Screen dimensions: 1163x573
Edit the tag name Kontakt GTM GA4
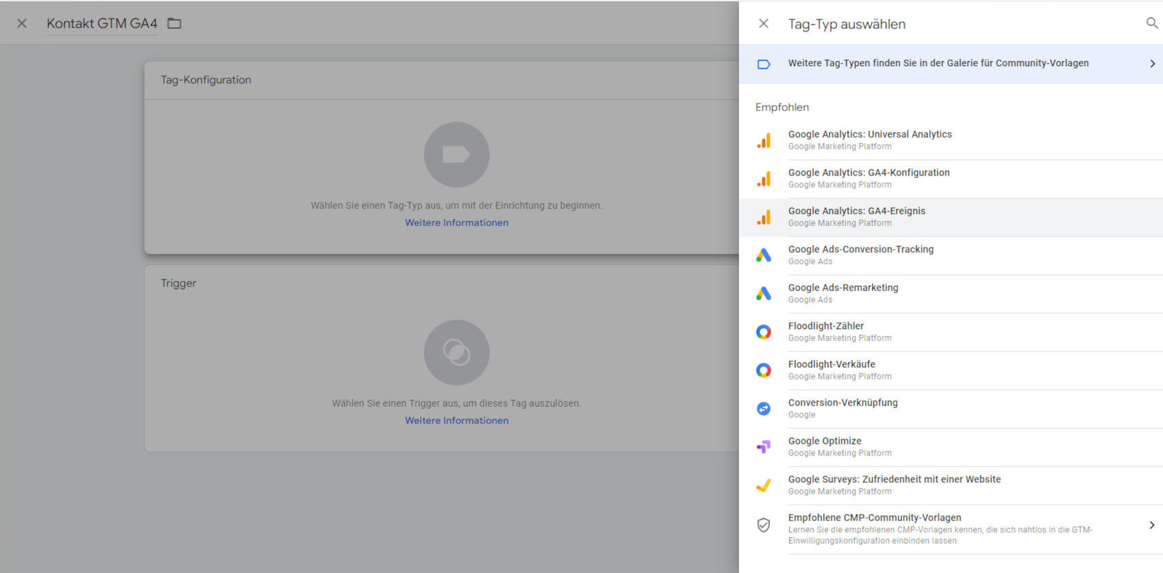[x=102, y=24]
